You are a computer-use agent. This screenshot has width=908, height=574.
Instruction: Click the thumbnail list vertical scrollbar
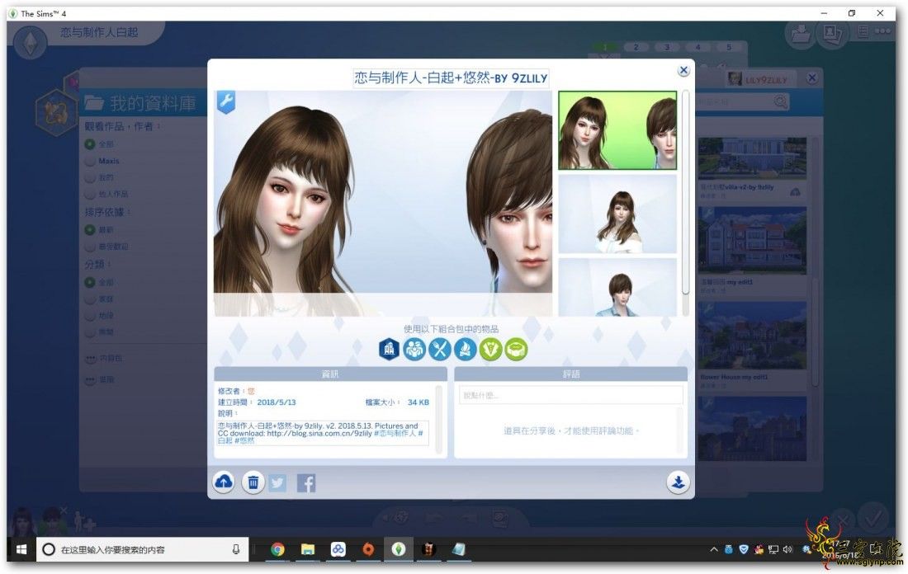click(x=686, y=193)
